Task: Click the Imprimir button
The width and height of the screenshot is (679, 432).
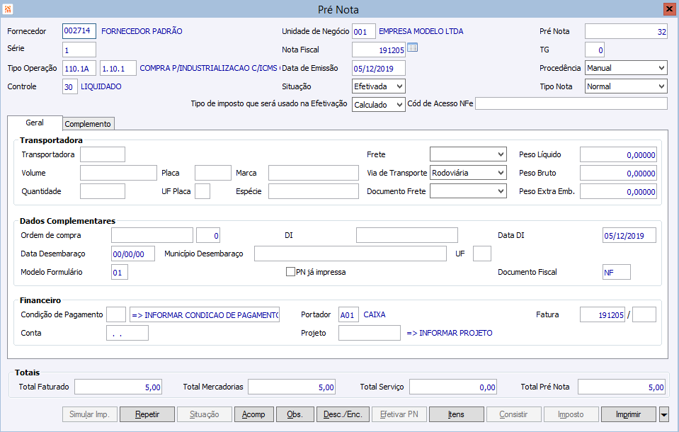Action: pyautogui.click(x=628, y=414)
